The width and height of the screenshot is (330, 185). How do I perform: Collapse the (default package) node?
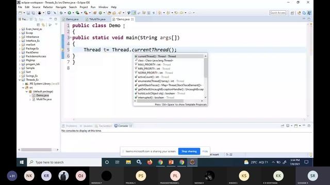[x=27, y=91]
